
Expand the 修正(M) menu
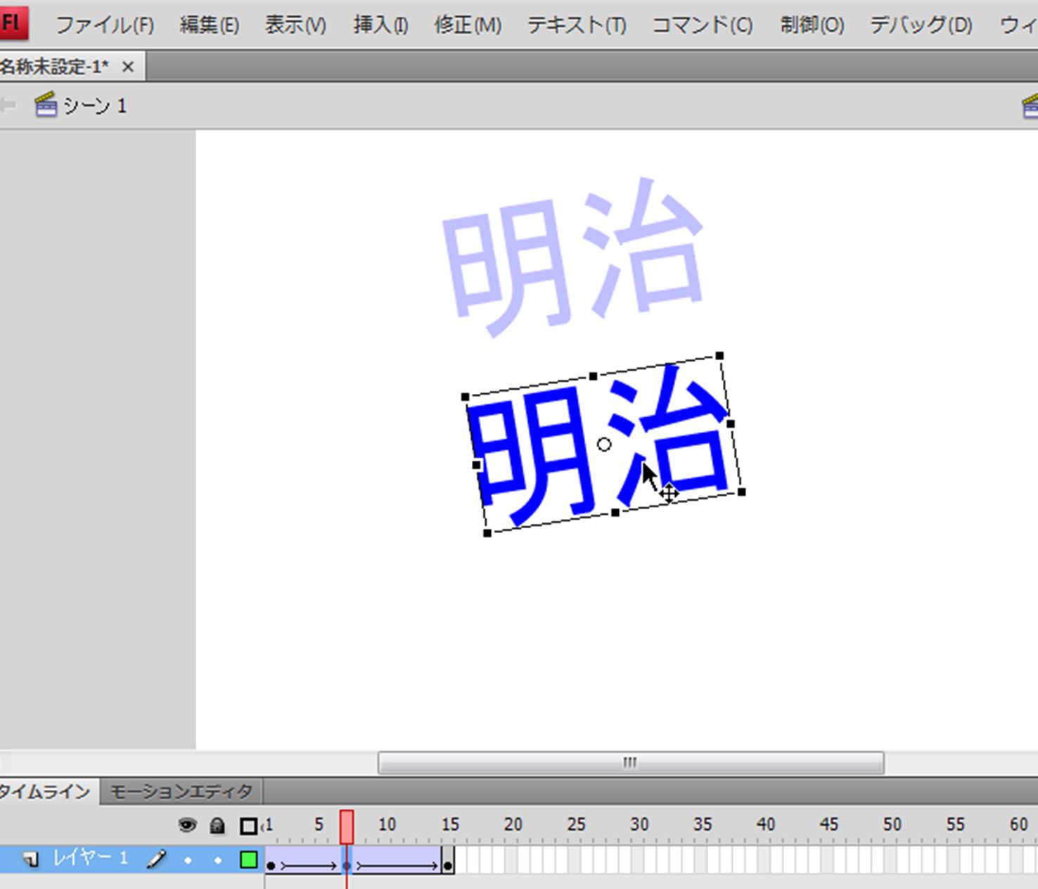click(468, 26)
